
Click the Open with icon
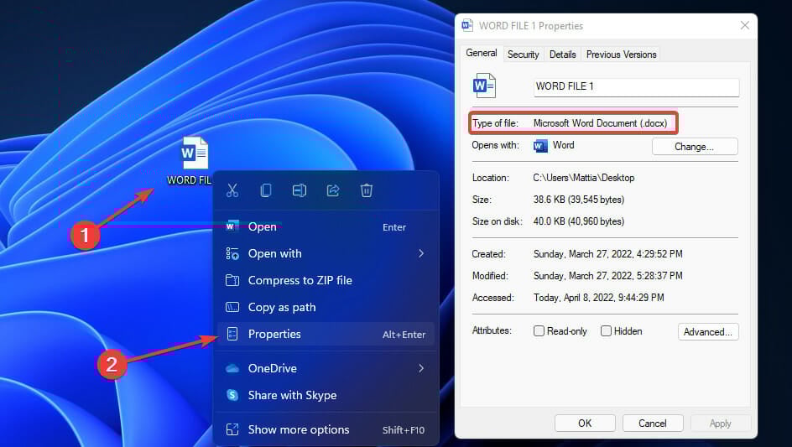(232, 253)
